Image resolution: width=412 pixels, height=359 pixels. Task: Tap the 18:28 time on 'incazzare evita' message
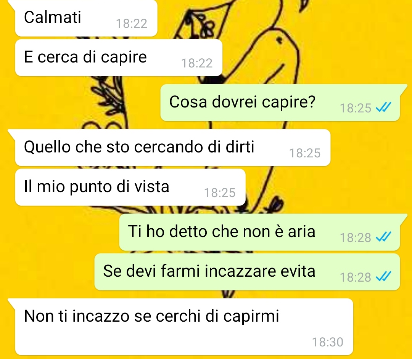[x=356, y=277]
